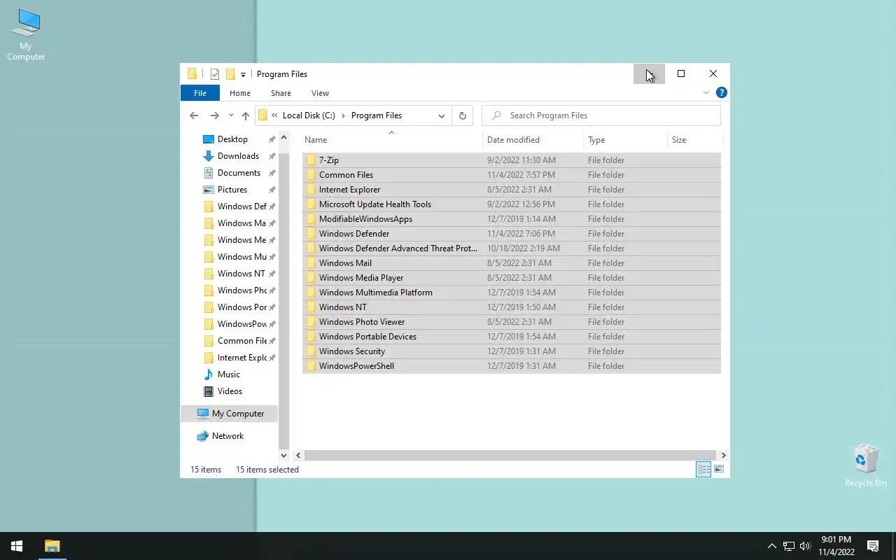Viewport: 896px width, 560px height.
Task: Go forward with the Forward arrow
Action: [215, 115]
